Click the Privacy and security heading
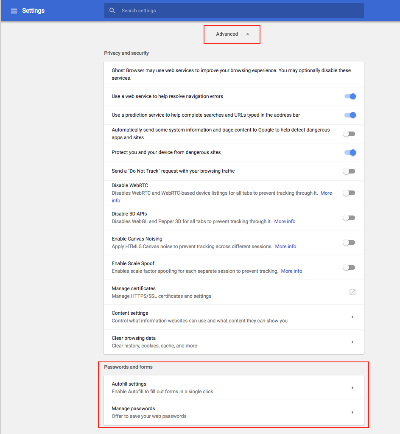Viewport: 400px width, 434px height. [126, 53]
